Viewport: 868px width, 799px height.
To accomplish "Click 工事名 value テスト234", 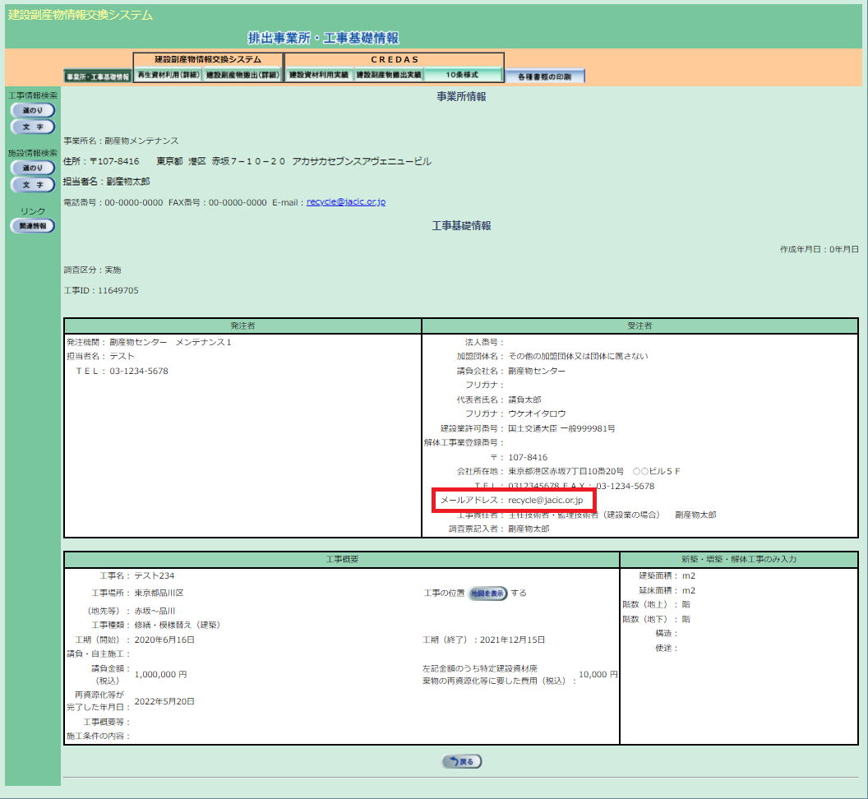I will [155, 576].
